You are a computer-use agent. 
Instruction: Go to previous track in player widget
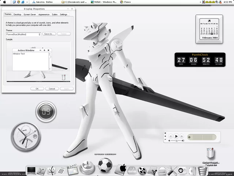tap(170, 136)
